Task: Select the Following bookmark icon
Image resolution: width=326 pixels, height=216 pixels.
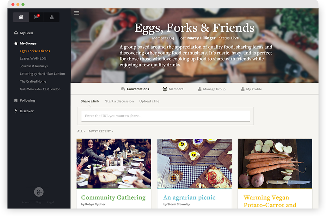Action: pos(16,100)
